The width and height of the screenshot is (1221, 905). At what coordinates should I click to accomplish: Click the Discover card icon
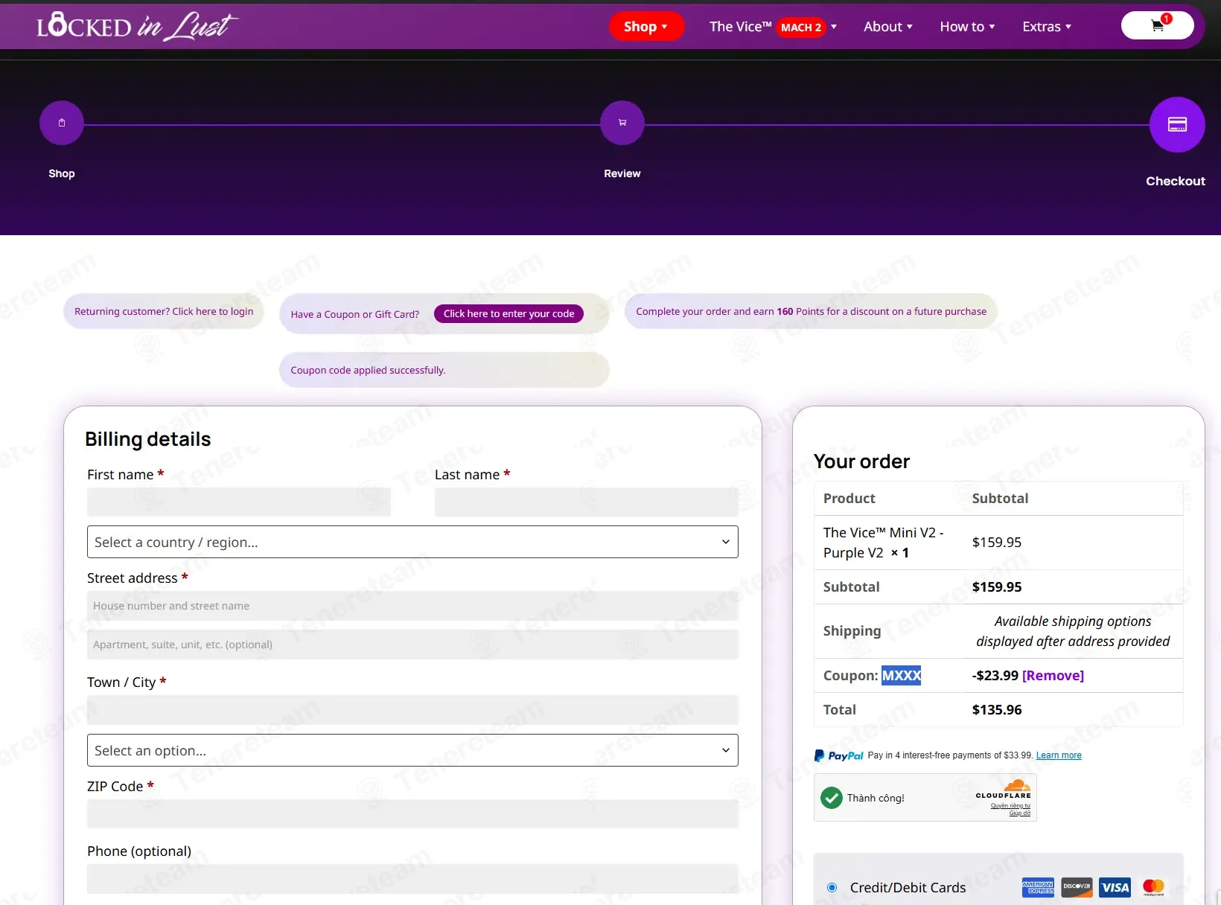[1077, 887]
